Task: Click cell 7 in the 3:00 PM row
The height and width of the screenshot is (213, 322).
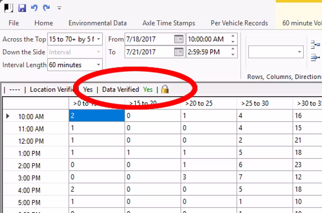Action: (265, 177)
